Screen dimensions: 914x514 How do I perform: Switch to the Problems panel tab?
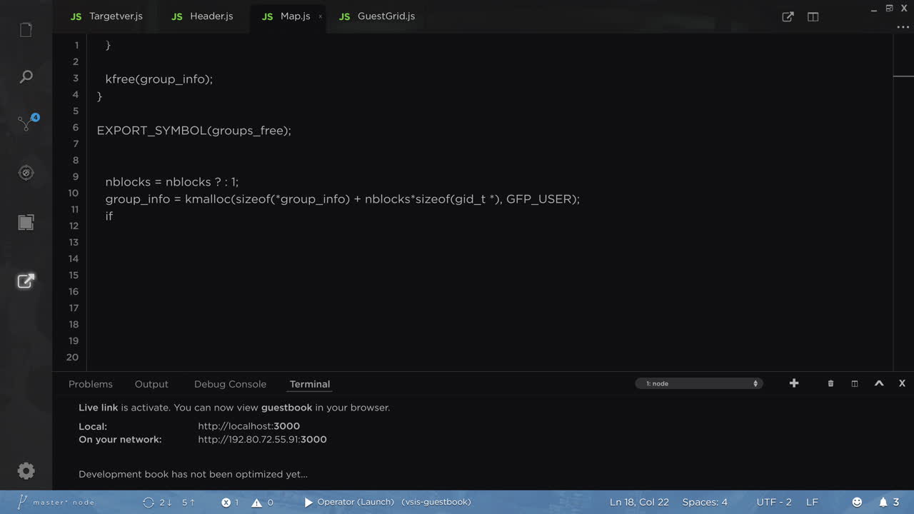point(91,383)
